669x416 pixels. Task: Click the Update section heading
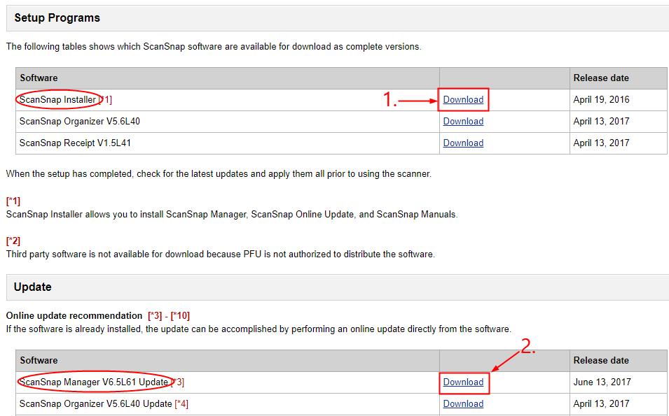click(x=33, y=287)
